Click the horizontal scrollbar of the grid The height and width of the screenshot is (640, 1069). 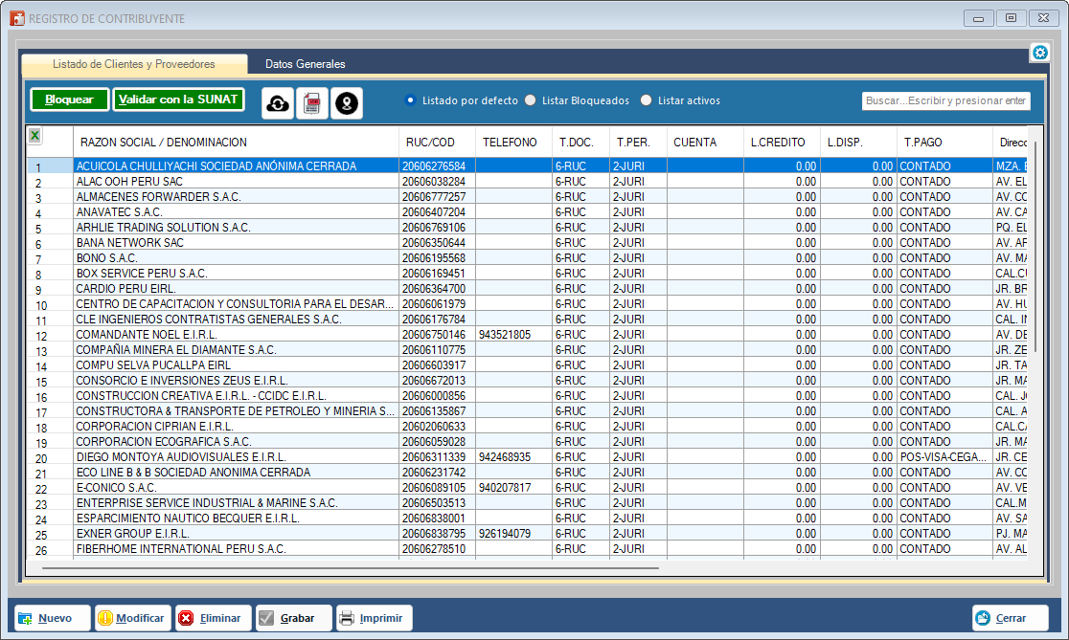(351, 567)
